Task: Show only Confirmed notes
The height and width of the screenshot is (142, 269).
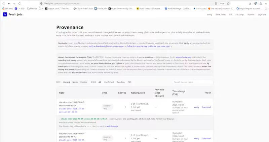Action: [x=109, y=82]
